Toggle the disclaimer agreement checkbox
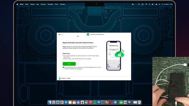189x106 pixels. click(63, 67)
